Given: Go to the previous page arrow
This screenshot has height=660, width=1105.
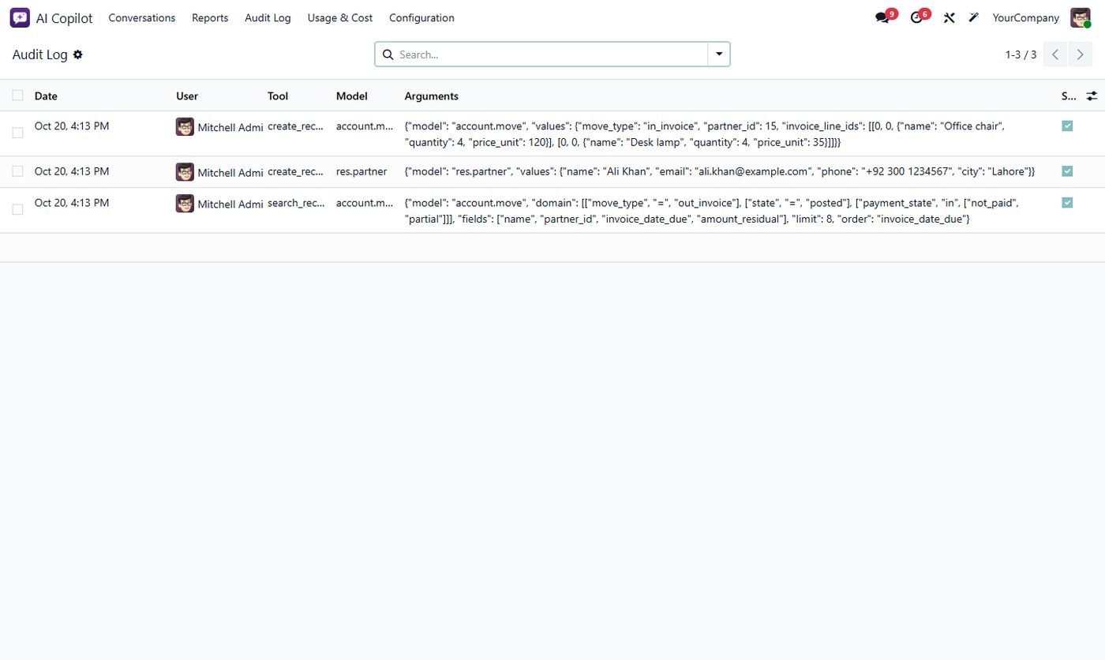Looking at the screenshot, I should (x=1055, y=54).
